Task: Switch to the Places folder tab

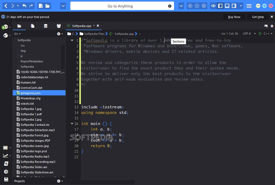Action: click(x=19, y=26)
